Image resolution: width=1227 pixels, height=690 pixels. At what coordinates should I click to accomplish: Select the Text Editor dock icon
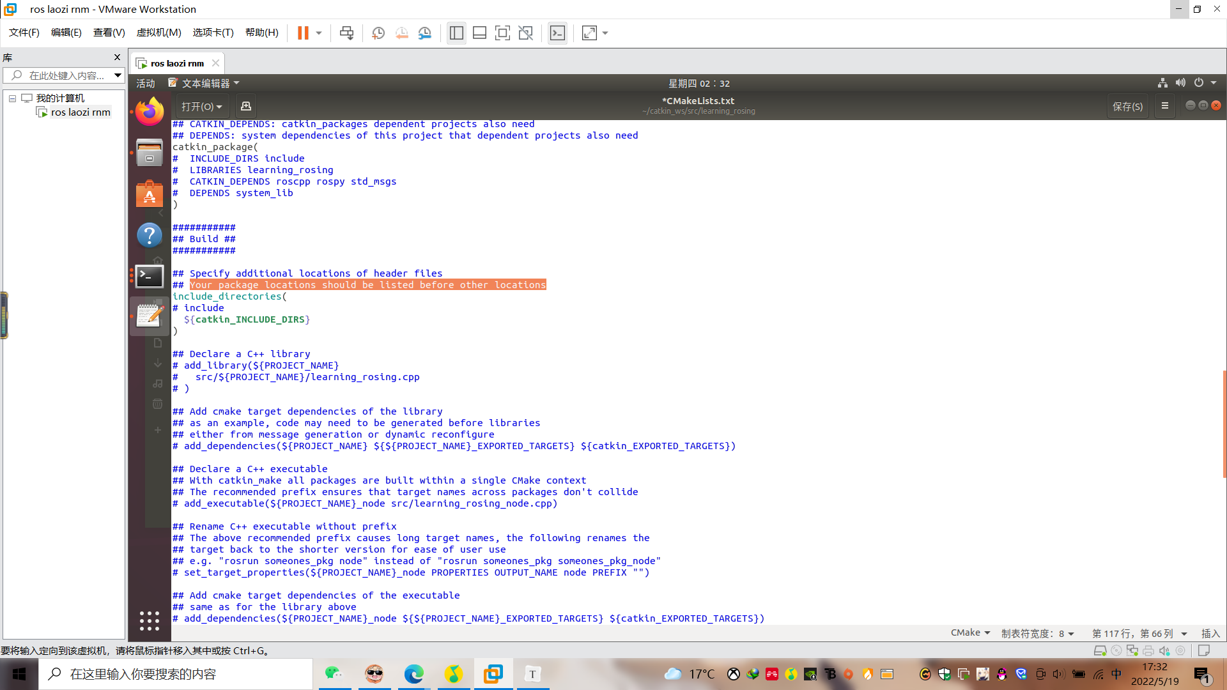click(x=150, y=316)
